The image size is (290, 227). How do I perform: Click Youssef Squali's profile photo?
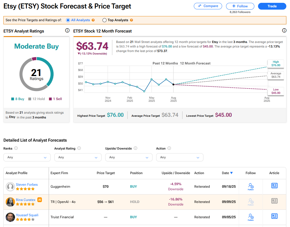click(x=10, y=217)
